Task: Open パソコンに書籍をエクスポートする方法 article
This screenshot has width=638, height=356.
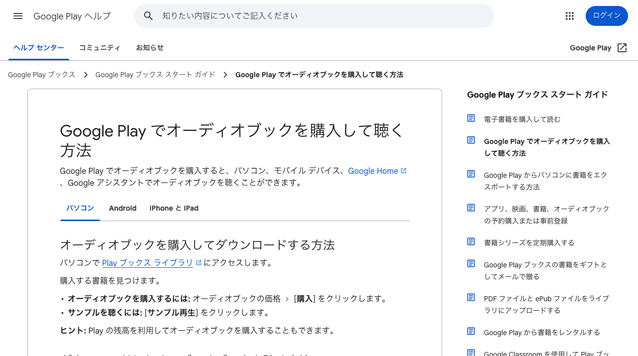Action: (546, 181)
